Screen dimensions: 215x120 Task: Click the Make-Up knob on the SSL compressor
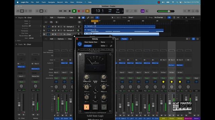104,77
